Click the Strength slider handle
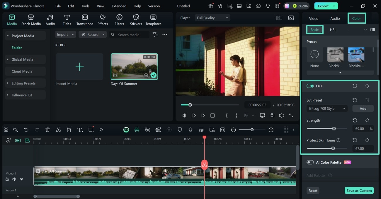 334,129
